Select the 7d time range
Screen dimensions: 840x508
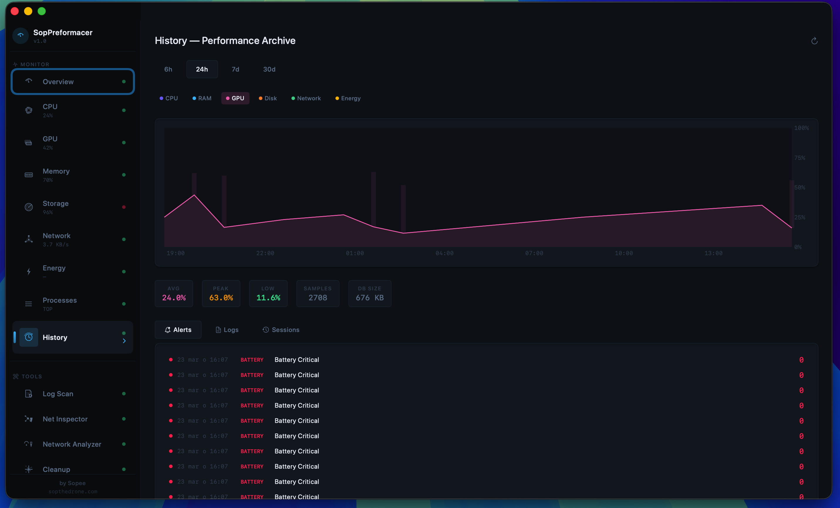(x=235, y=69)
